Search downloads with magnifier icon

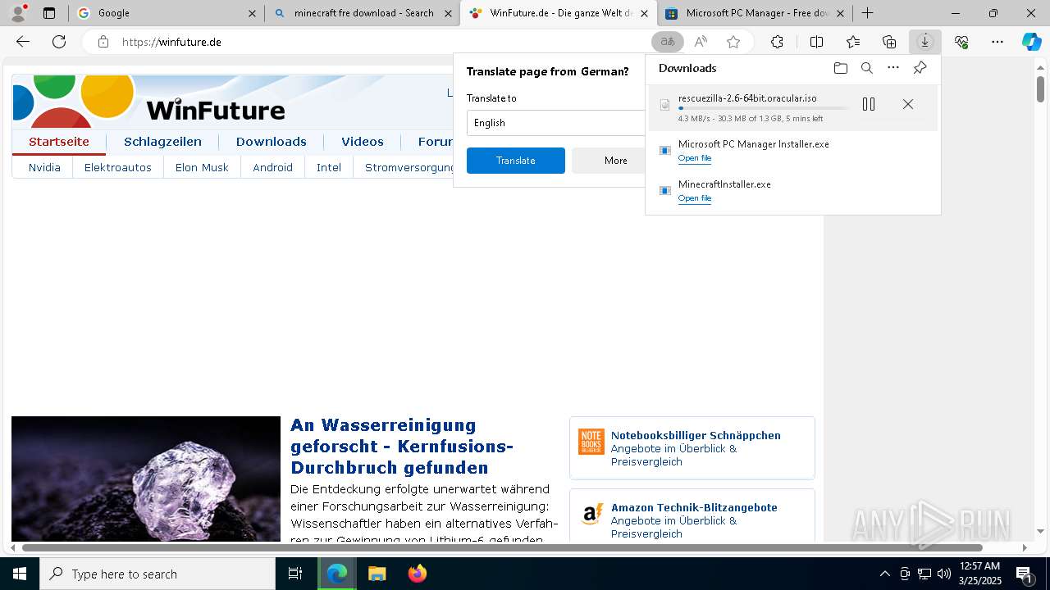[866, 68]
